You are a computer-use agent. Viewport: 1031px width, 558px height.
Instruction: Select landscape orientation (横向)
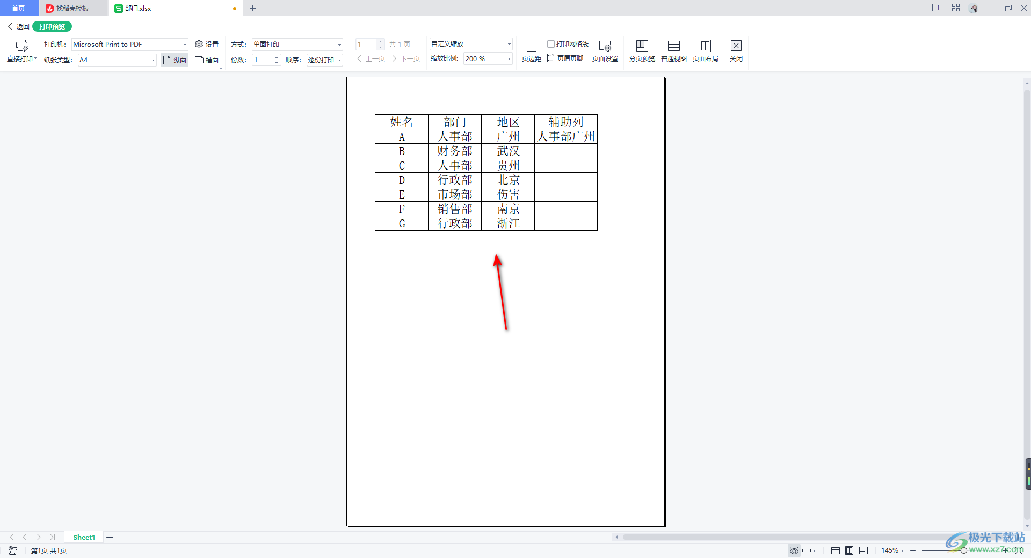coord(207,60)
